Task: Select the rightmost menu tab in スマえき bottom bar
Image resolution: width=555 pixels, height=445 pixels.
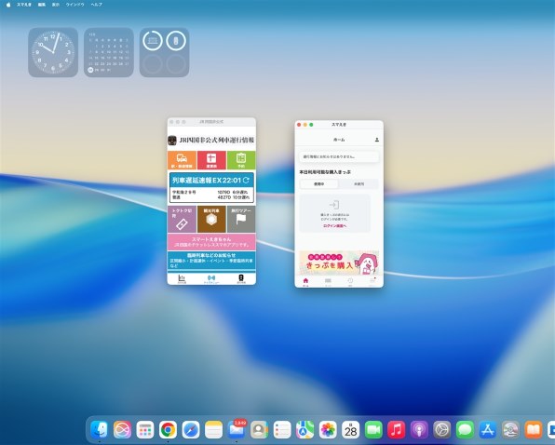Action: (x=372, y=281)
